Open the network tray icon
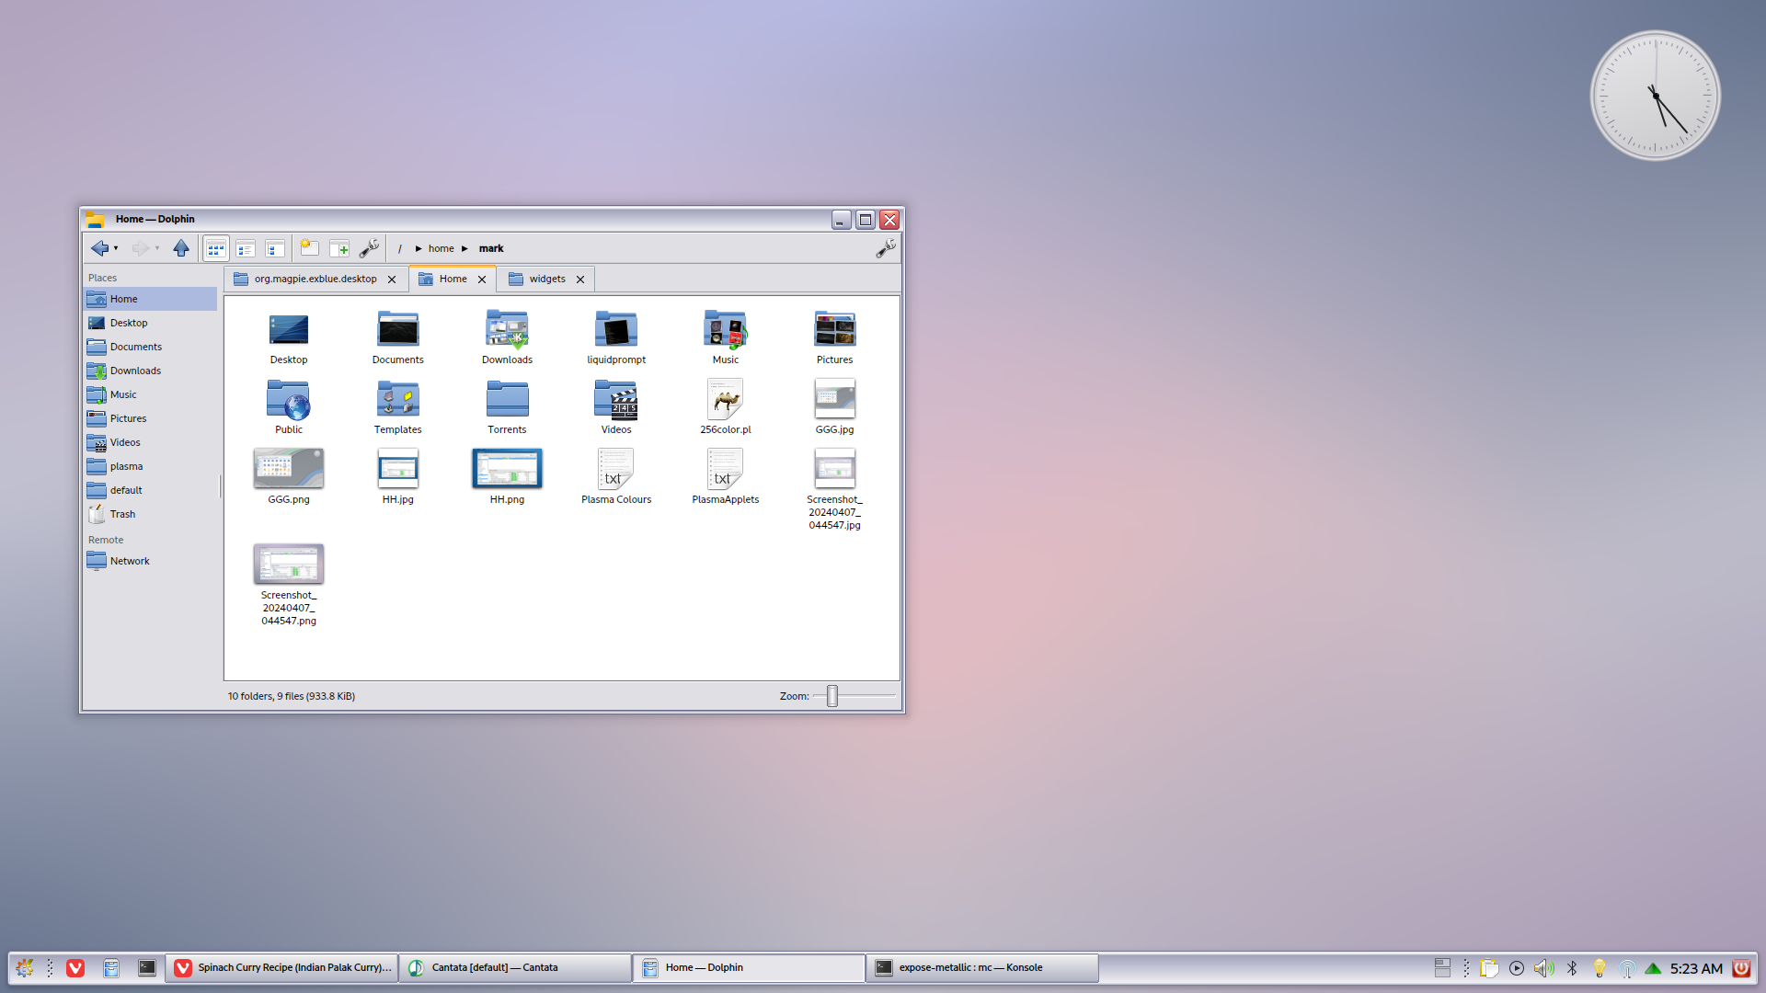This screenshot has height=993, width=1766. coord(1627,968)
